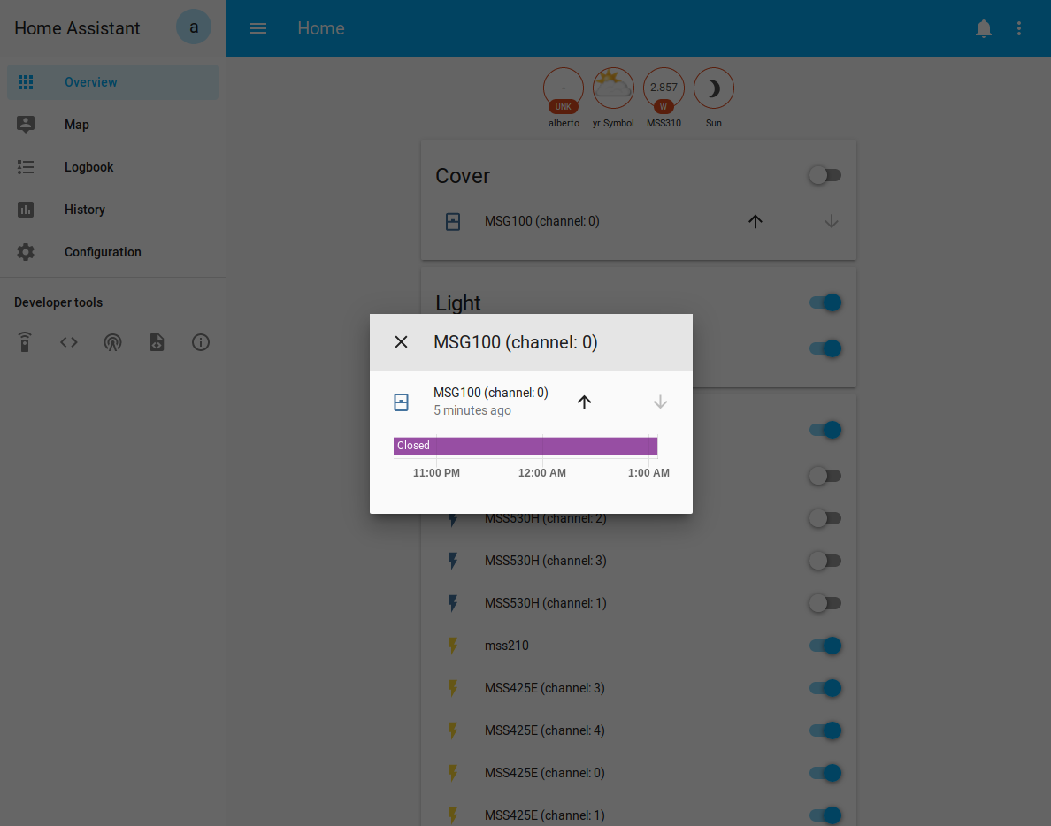The width and height of the screenshot is (1051, 826).
Task: Click MSG100 (channel: 0) name in Cover card
Action: 542,222
